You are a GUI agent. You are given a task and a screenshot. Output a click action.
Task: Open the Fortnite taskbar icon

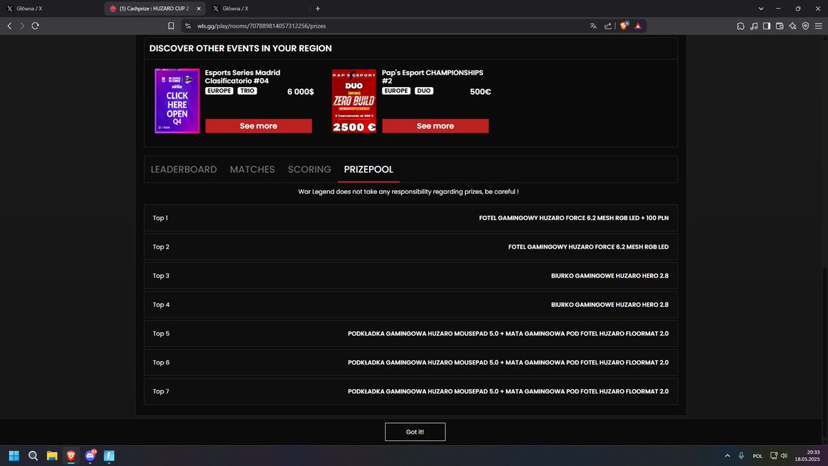tap(109, 456)
